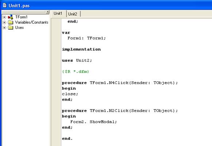Expand the Uses tree node
This screenshot has height=146, width=212.
pos(4,28)
